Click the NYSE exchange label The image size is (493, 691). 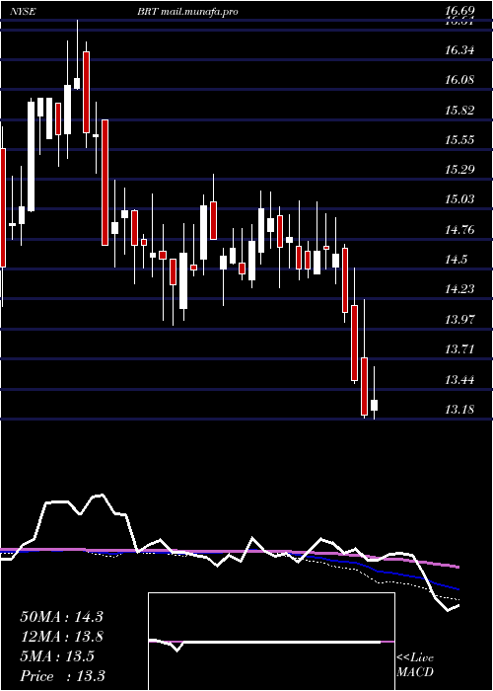click(23, 12)
